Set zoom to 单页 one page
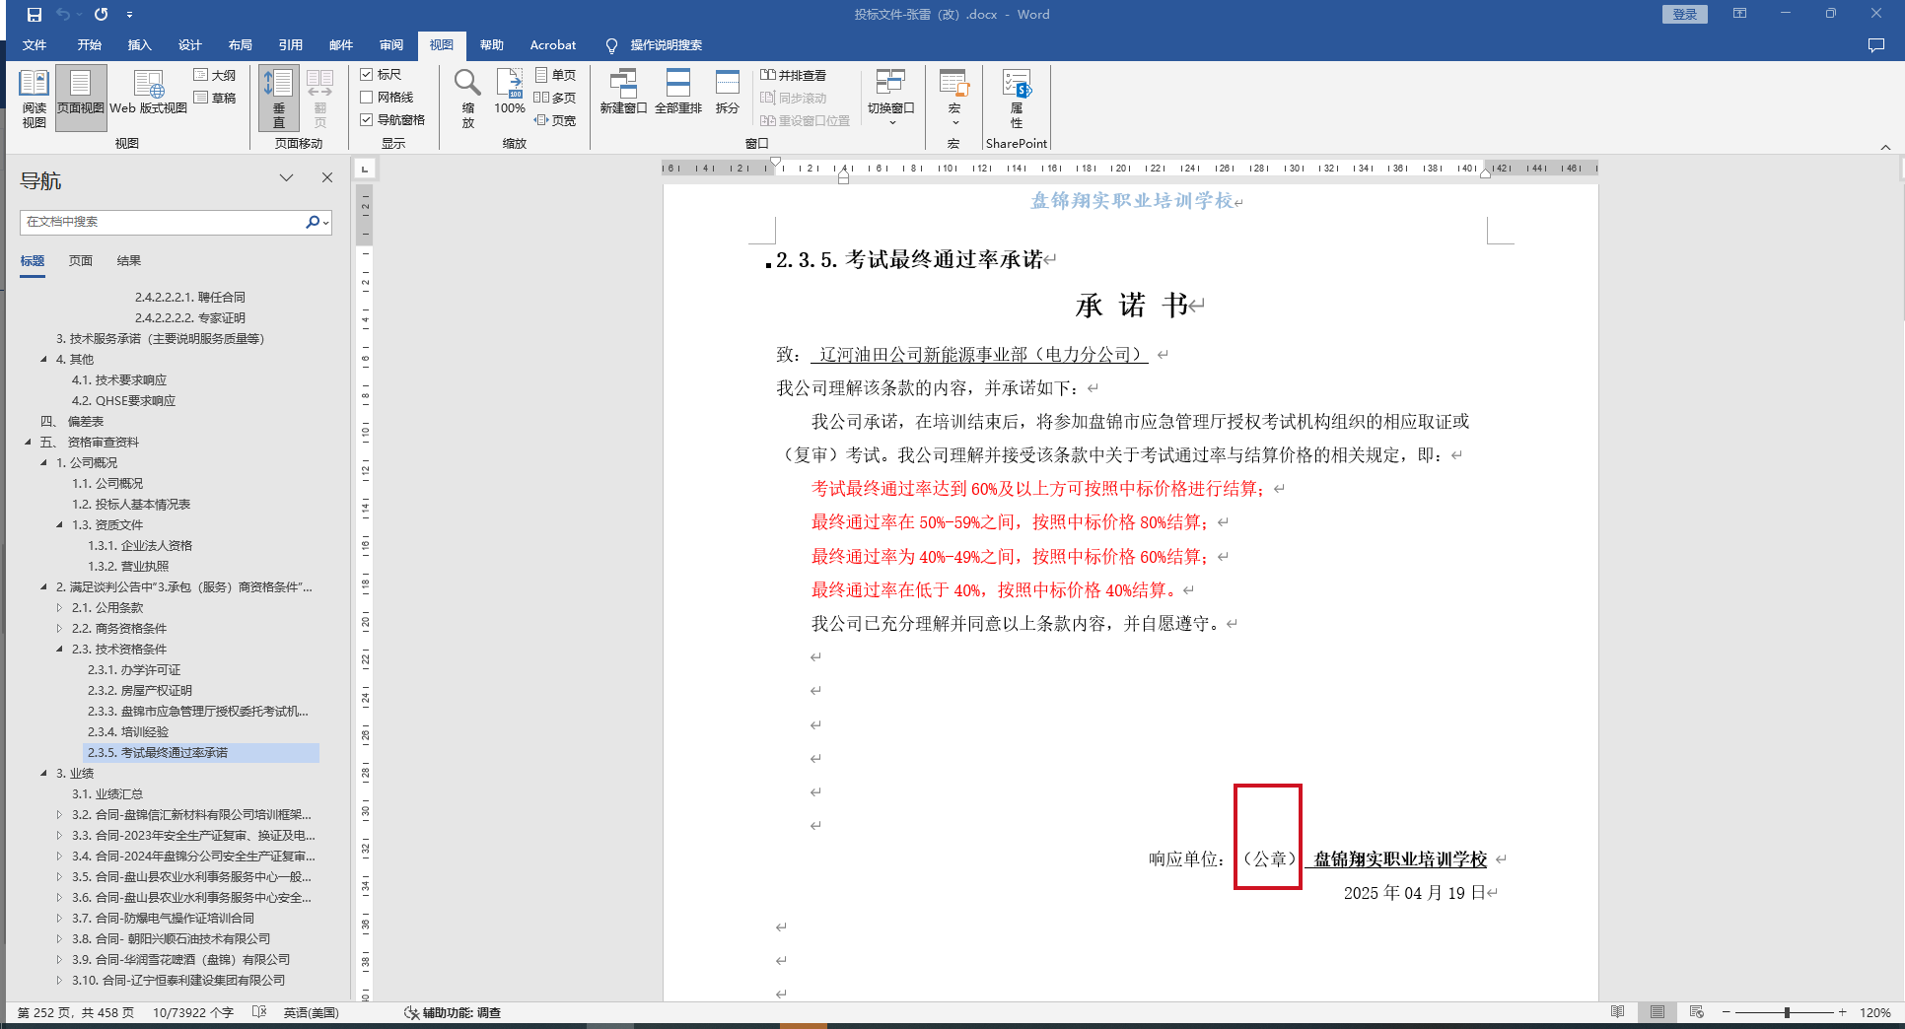This screenshot has width=1905, height=1029. (x=555, y=75)
